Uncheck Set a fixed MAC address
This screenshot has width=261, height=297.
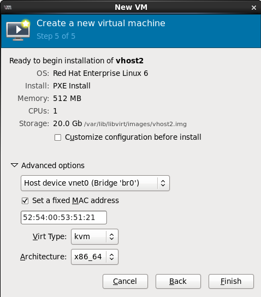click(25, 201)
